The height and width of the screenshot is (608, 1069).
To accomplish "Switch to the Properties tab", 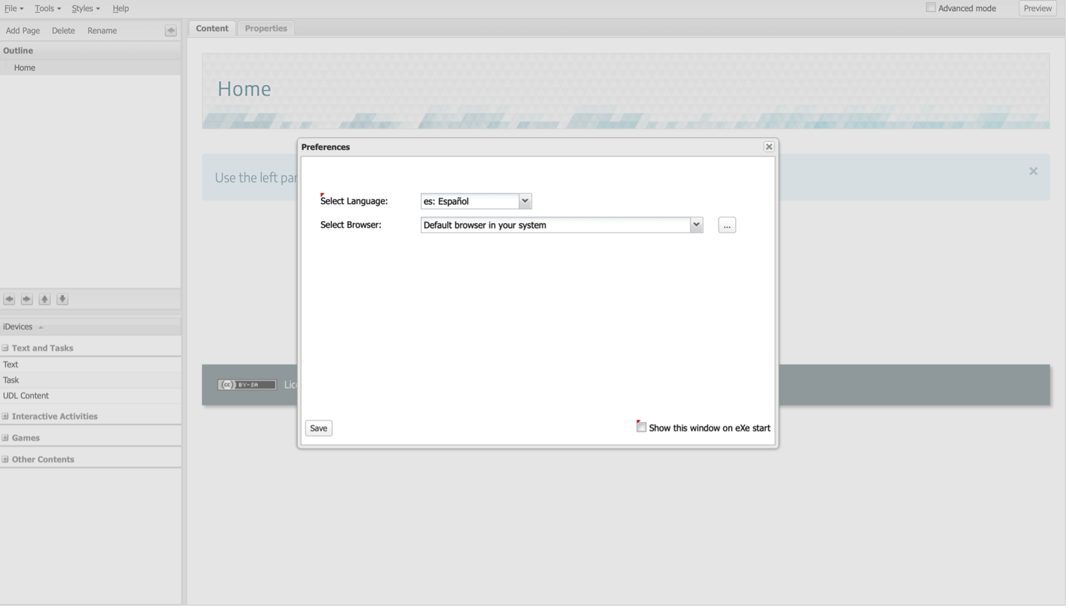I will pyautogui.click(x=265, y=29).
